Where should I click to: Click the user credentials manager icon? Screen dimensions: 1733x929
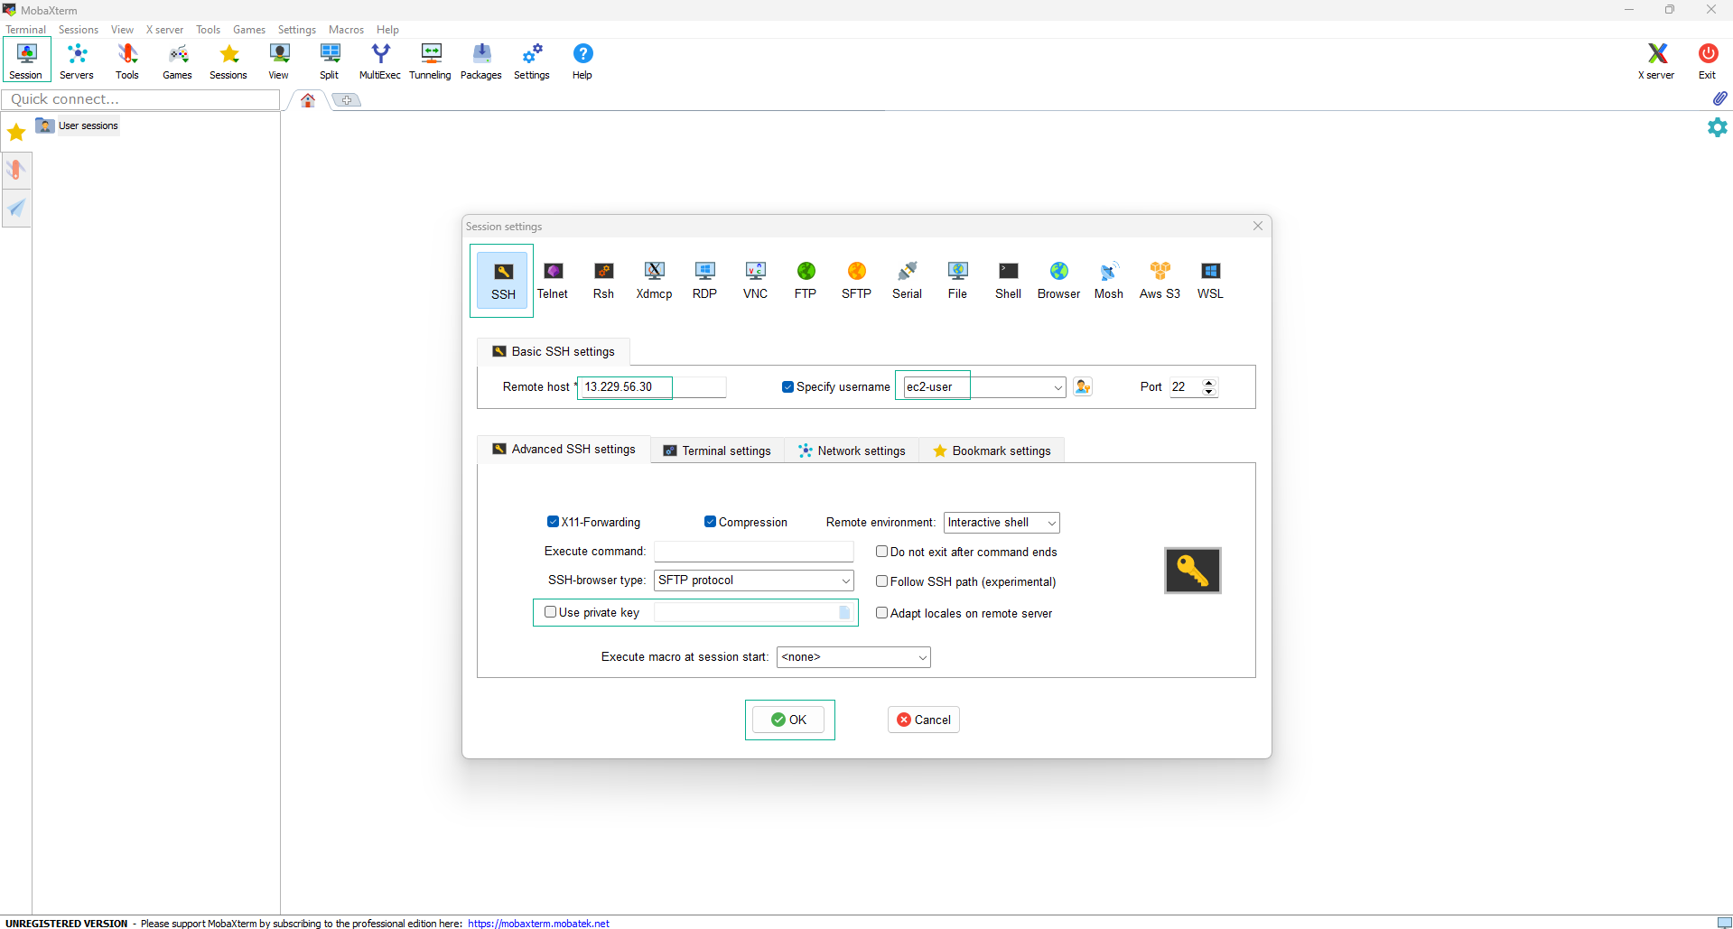1083,386
